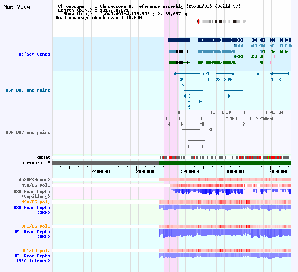Click the dbSNP(Mouse) density heat bar
Viewport: 298px width, 272px height.
click(x=225, y=180)
